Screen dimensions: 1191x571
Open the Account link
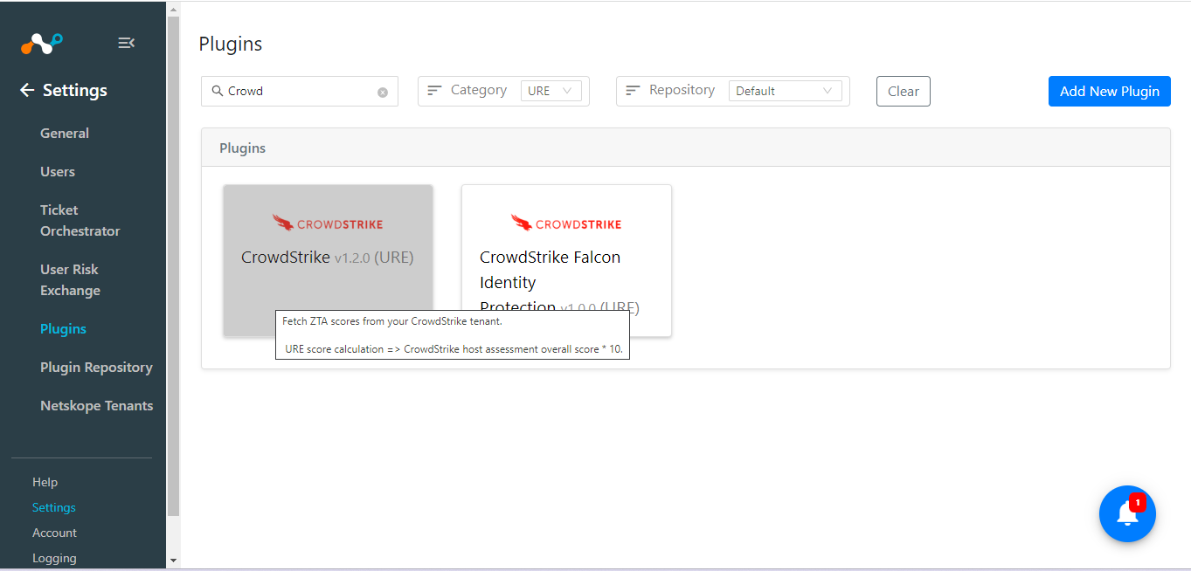[x=55, y=533]
